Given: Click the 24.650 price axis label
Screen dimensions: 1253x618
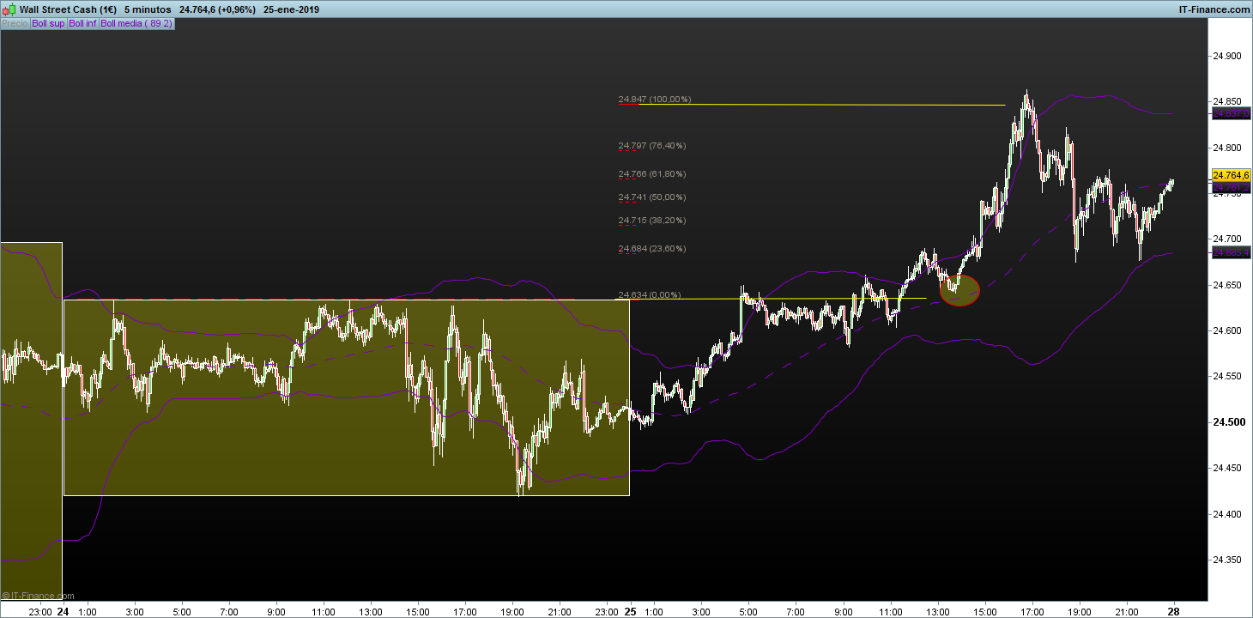Looking at the screenshot, I should pos(1226,285).
